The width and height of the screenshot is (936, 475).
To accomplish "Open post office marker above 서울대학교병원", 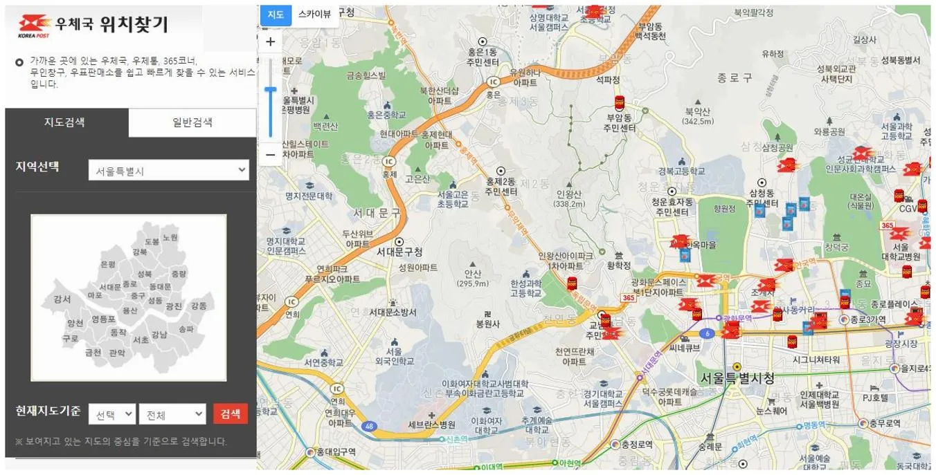I will (x=899, y=234).
